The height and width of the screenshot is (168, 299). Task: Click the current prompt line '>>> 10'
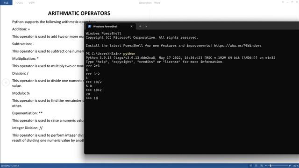(92, 98)
